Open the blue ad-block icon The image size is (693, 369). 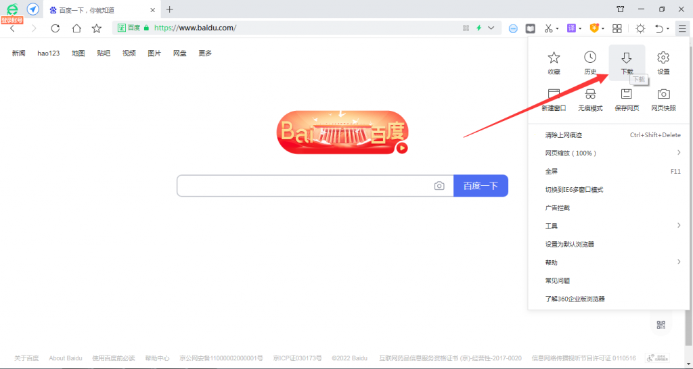513,28
